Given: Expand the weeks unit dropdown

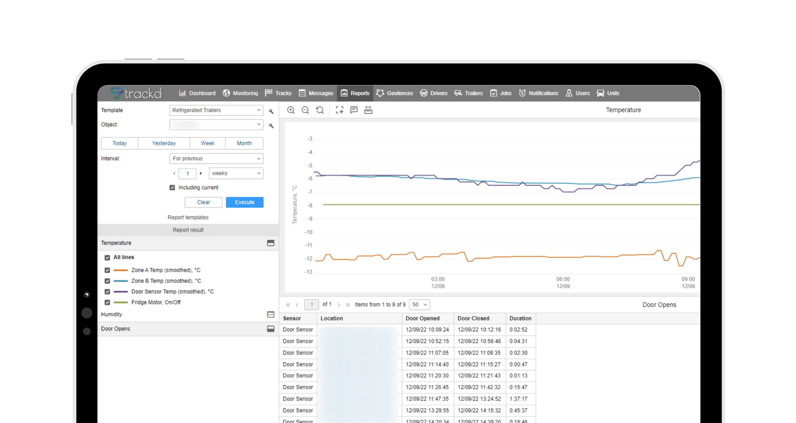Looking at the screenshot, I should click(x=236, y=173).
